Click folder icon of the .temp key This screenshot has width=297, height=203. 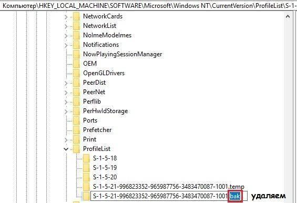pos(86,187)
